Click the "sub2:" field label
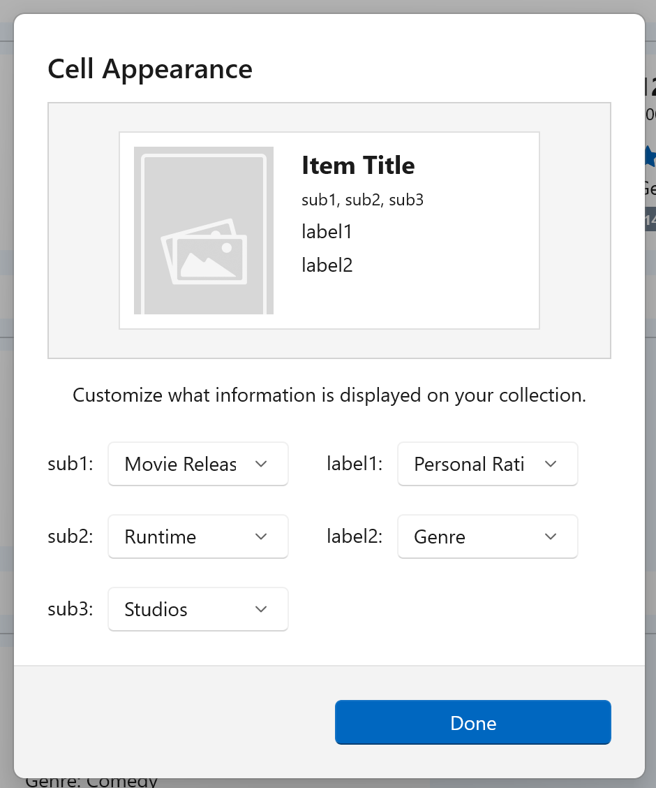This screenshot has width=656, height=788. point(70,537)
